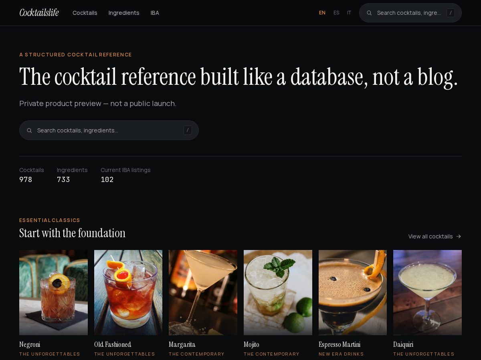Screen dimensions: 481x360
Task: Click the View all cocktails link
Action: coord(435,236)
